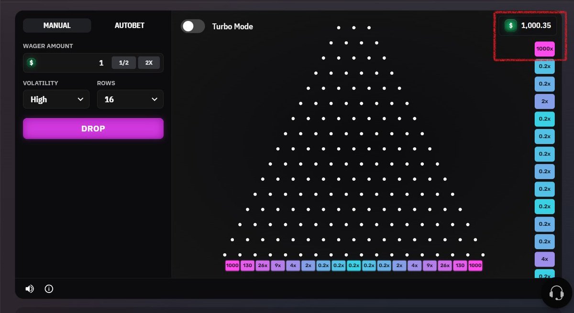Click the dollar icon in wager field

click(x=32, y=63)
